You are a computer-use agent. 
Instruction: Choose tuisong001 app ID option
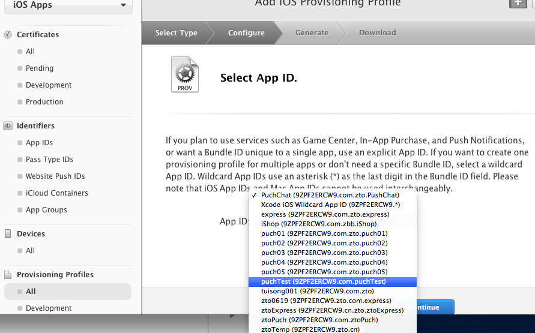(x=332, y=291)
